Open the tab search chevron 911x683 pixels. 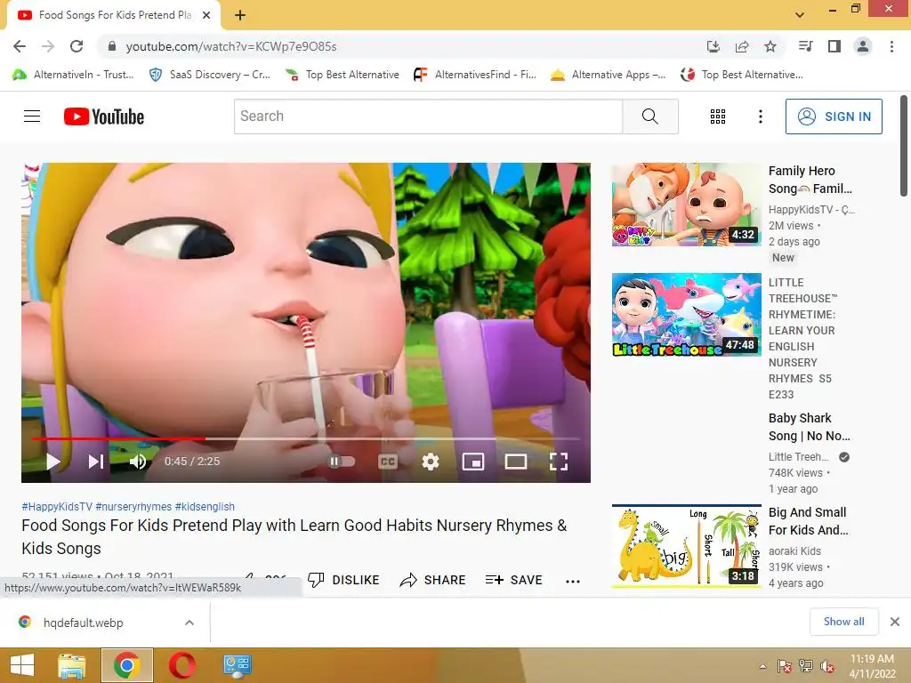(x=800, y=15)
